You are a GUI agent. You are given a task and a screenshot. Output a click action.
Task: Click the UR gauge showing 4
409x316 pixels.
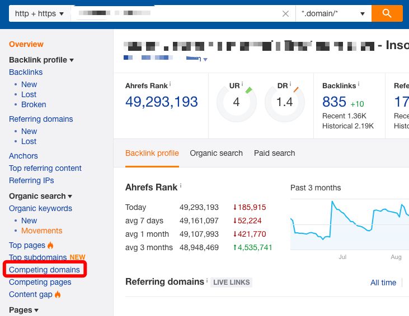(236, 103)
